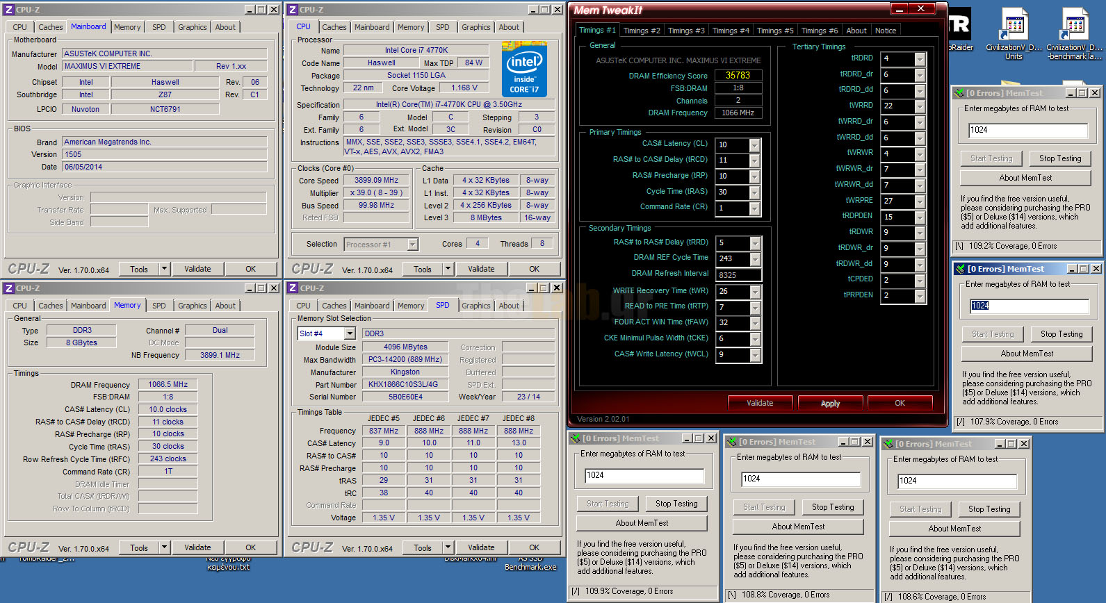Click megabytes field in 109.2% coverage MemTest

(1028, 130)
